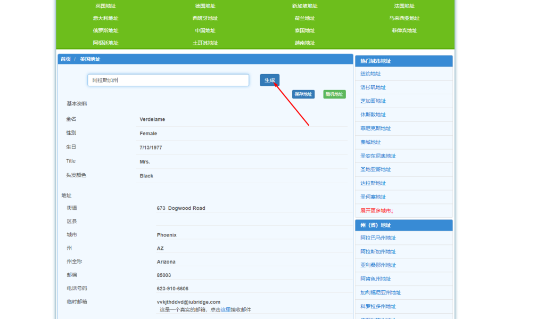Select 阿拉斯加州地址 in state list
The image size is (545, 319).
(x=378, y=251)
